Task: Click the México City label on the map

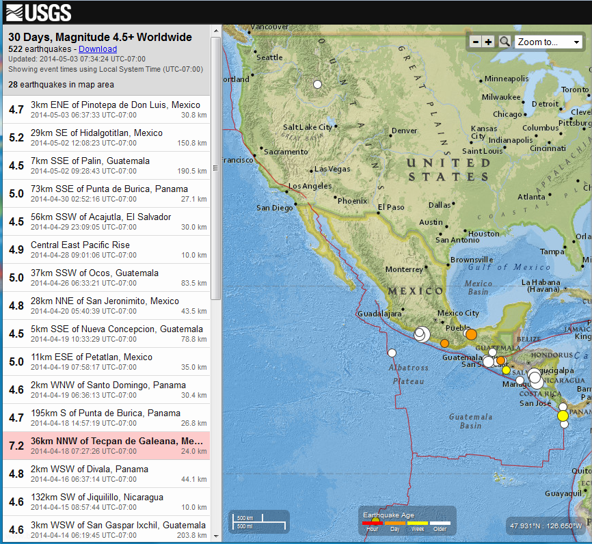Action: 458,313
